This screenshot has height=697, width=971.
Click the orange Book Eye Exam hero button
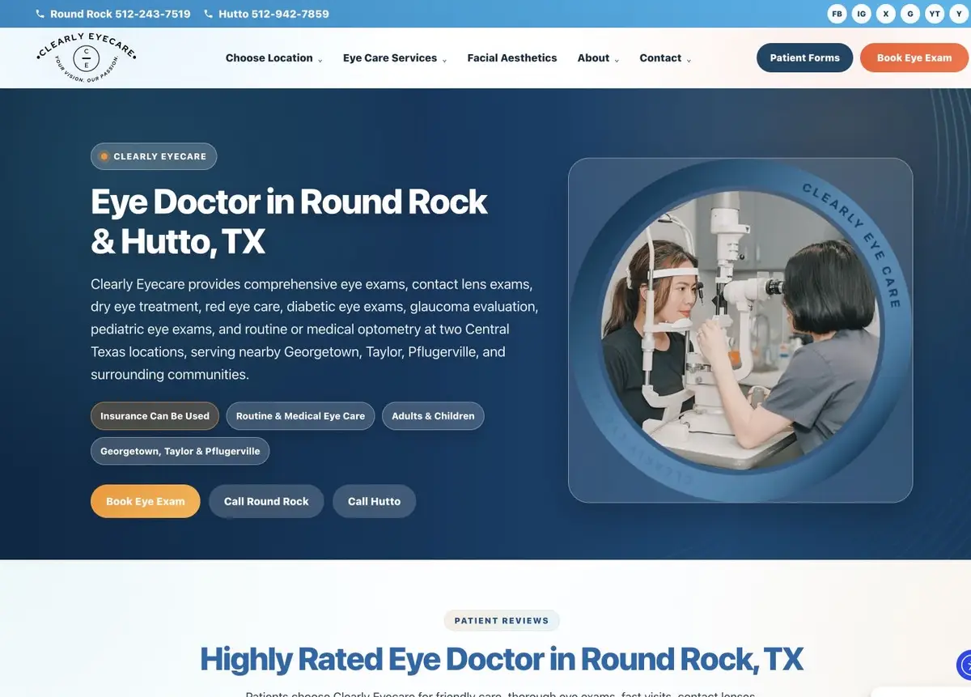click(x=146, y=501)
